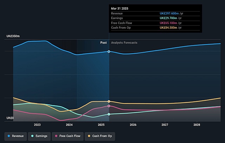Select the orange Cash From Op data point

[109, 101]
